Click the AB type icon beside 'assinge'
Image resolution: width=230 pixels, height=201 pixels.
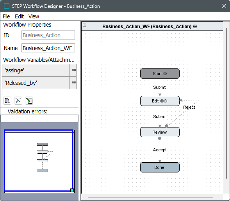[74, 70]
